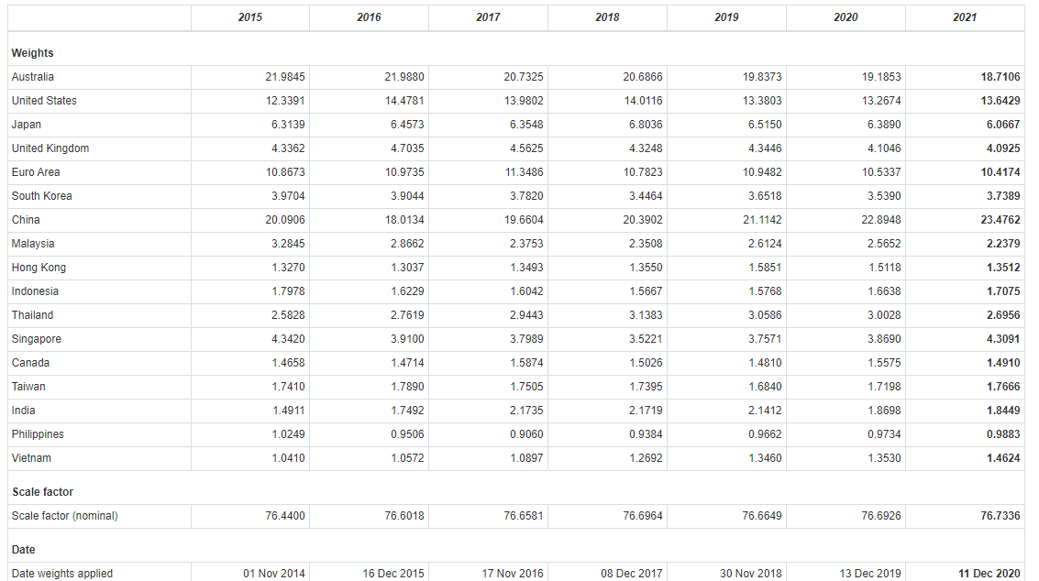Click Australia's 2015 weight 21.9845

click(x=285, y=77)
